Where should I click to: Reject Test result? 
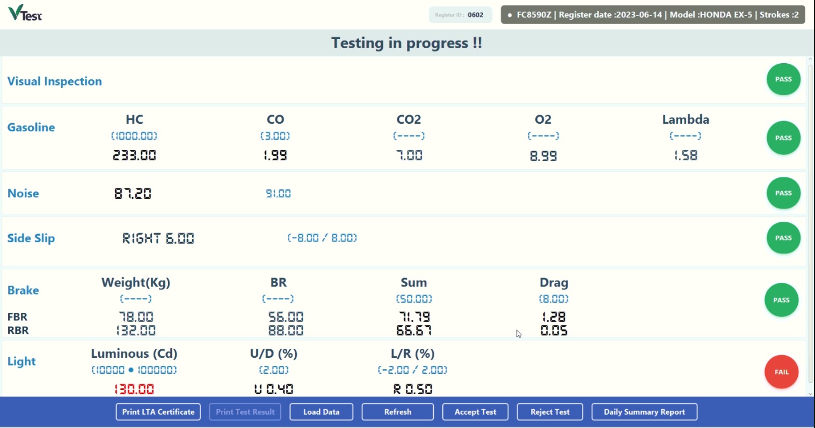pyautogui.click(x=550, y=412)
